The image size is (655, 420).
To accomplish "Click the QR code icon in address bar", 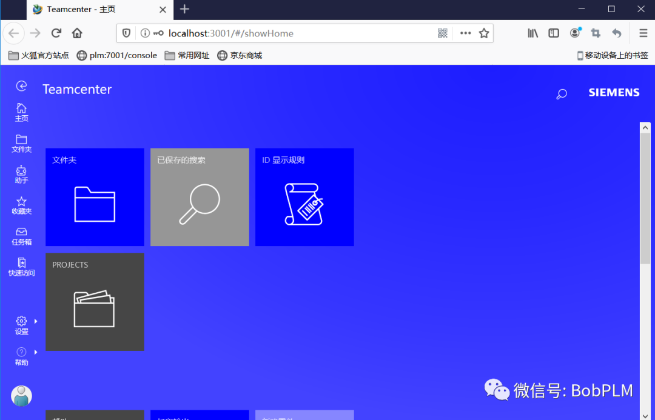I will coord(442,33).
